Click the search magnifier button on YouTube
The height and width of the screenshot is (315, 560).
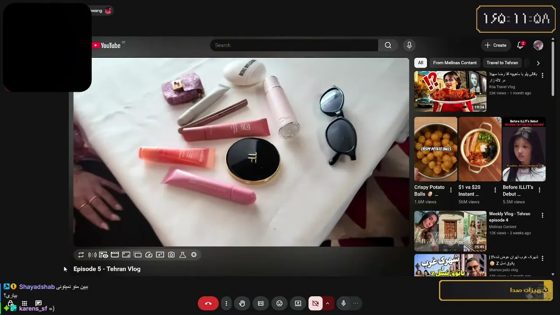point(388,45)
